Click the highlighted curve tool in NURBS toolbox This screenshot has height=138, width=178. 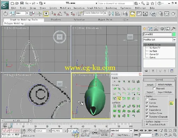pos(119,98)
